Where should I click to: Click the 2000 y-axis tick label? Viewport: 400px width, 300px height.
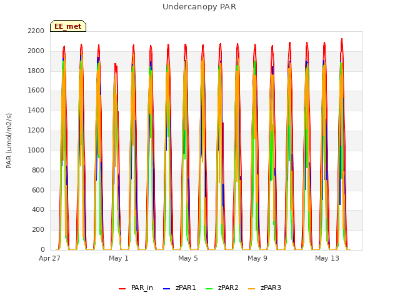coord(36,51)
